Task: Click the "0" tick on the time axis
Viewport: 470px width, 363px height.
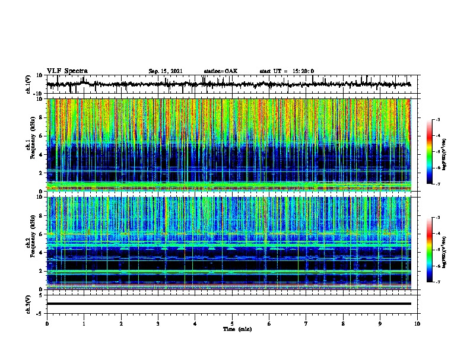Action: 47,324
